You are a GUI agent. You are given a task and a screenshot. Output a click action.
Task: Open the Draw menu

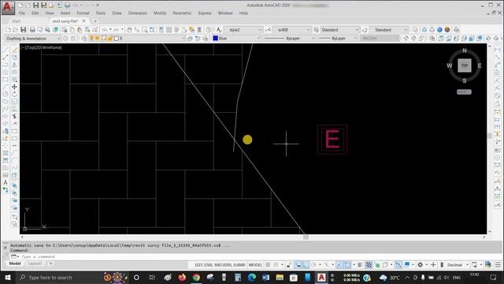pos(117,13)
